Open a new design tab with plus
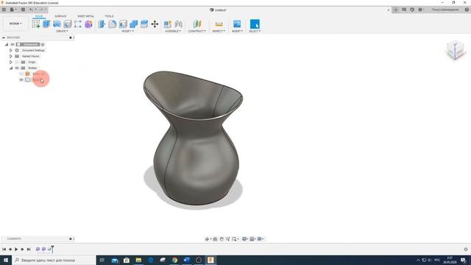This screenshot has height=265, width=471. 396,10
